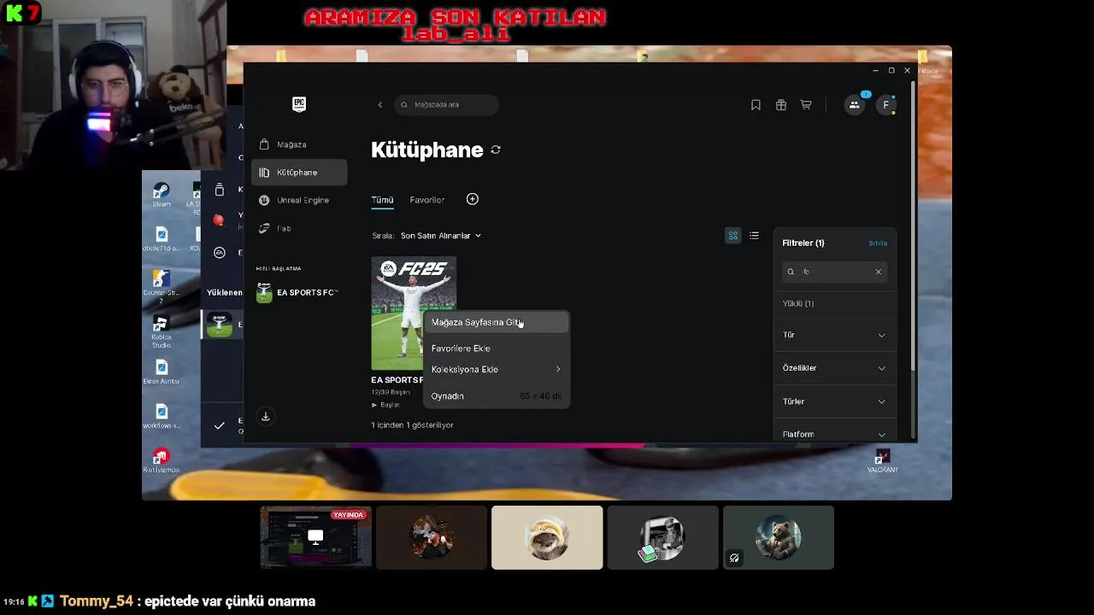The height and width of the screenshot is (615, 1094).
Task: Click the Filtreler (1) heading
Action: (x=803, y=243)
